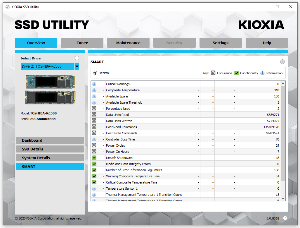Image resolution: width=300 pixels, height=228 pixels.
Task: Open the Tuner tab
Action: tap(82, 43)
